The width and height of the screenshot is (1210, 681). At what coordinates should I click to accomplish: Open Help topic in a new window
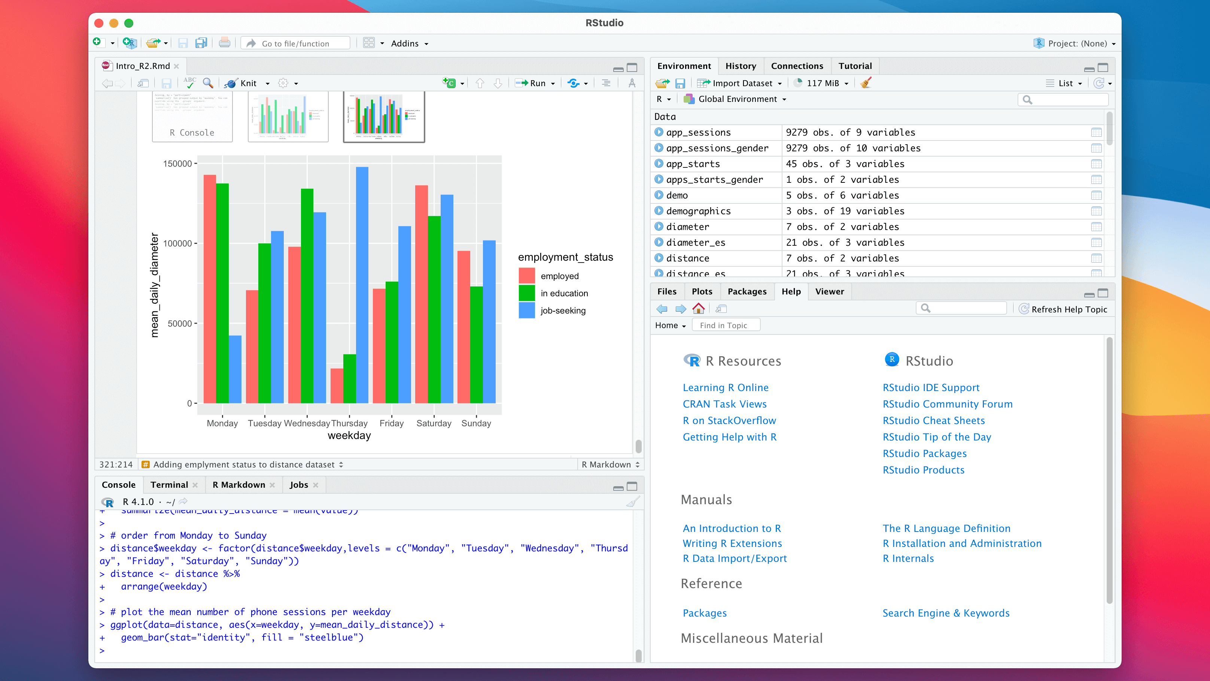[721, 309]
